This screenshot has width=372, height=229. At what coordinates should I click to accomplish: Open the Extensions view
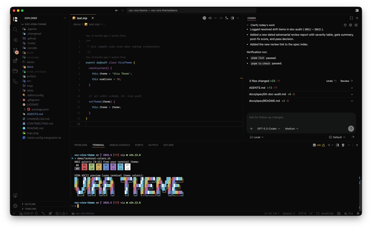[15, 61]
